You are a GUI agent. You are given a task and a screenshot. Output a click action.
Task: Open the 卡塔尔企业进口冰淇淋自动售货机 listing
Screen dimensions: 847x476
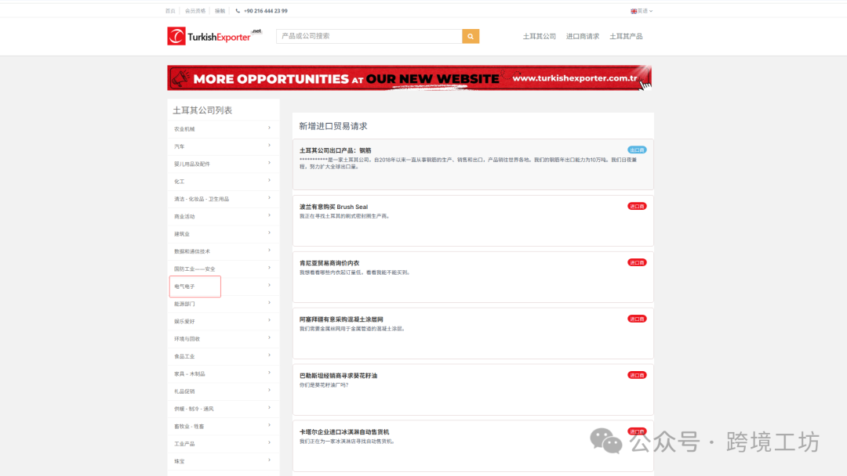point(344,432)
